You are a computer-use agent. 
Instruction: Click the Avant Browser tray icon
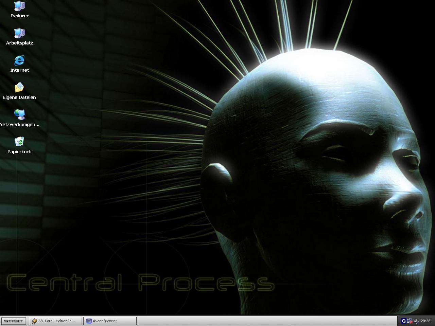(x=404, y=321)
